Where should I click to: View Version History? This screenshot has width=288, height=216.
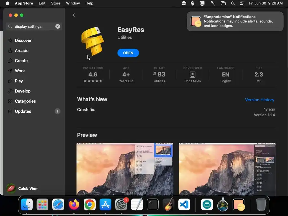(x=260, y=100)
